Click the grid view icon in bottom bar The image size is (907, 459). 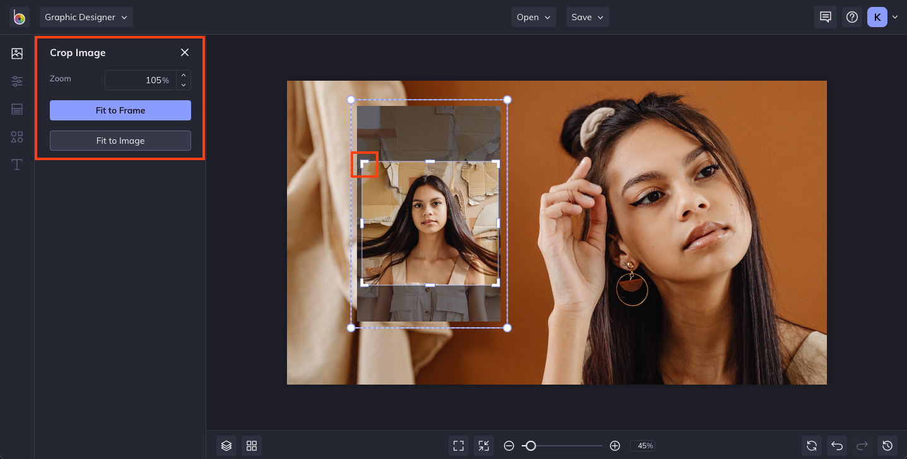[252, 446]
